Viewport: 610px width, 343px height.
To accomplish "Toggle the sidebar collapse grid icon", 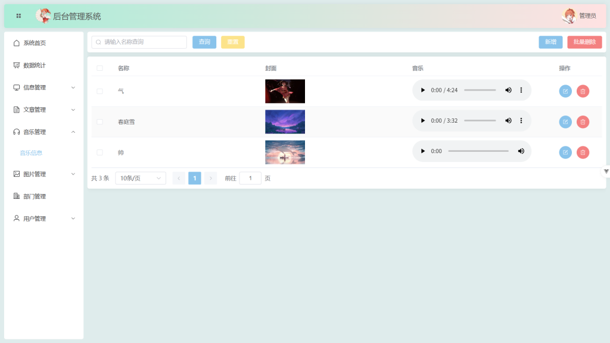I will [x=18, y=16].
